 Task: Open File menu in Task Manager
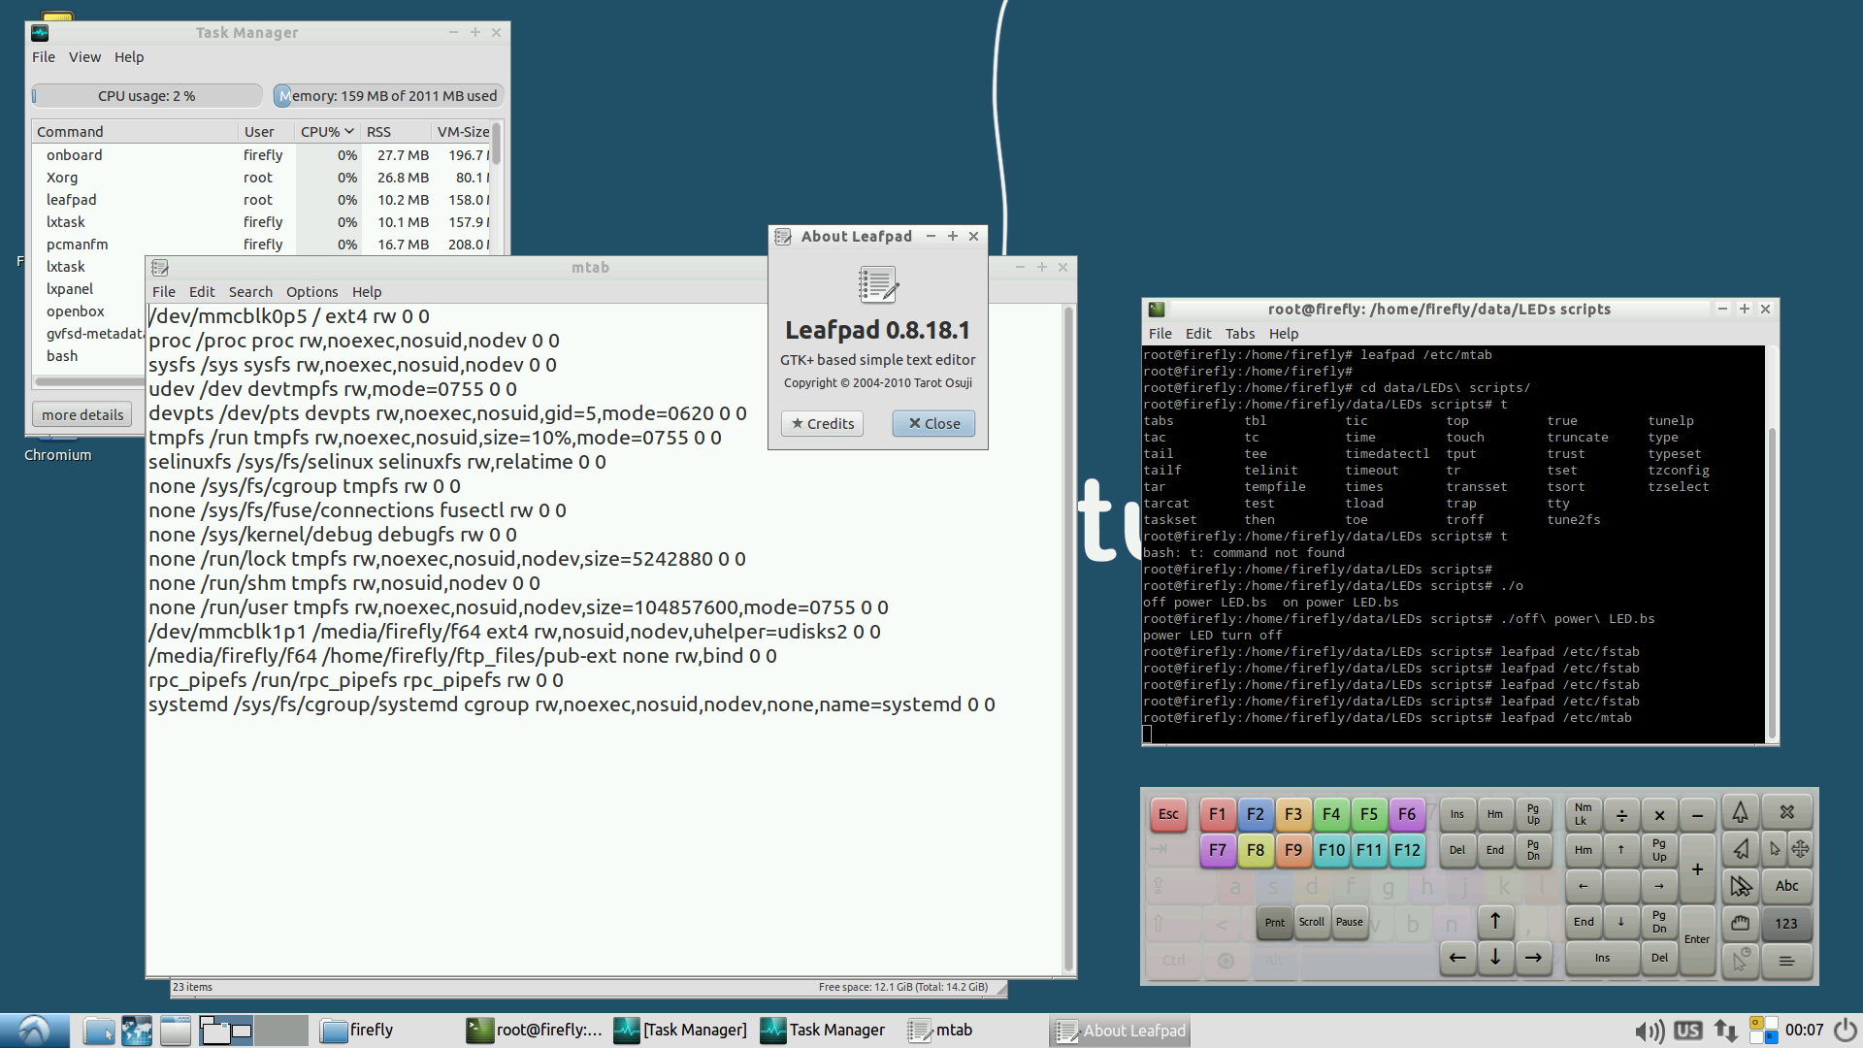coord(44,57)
